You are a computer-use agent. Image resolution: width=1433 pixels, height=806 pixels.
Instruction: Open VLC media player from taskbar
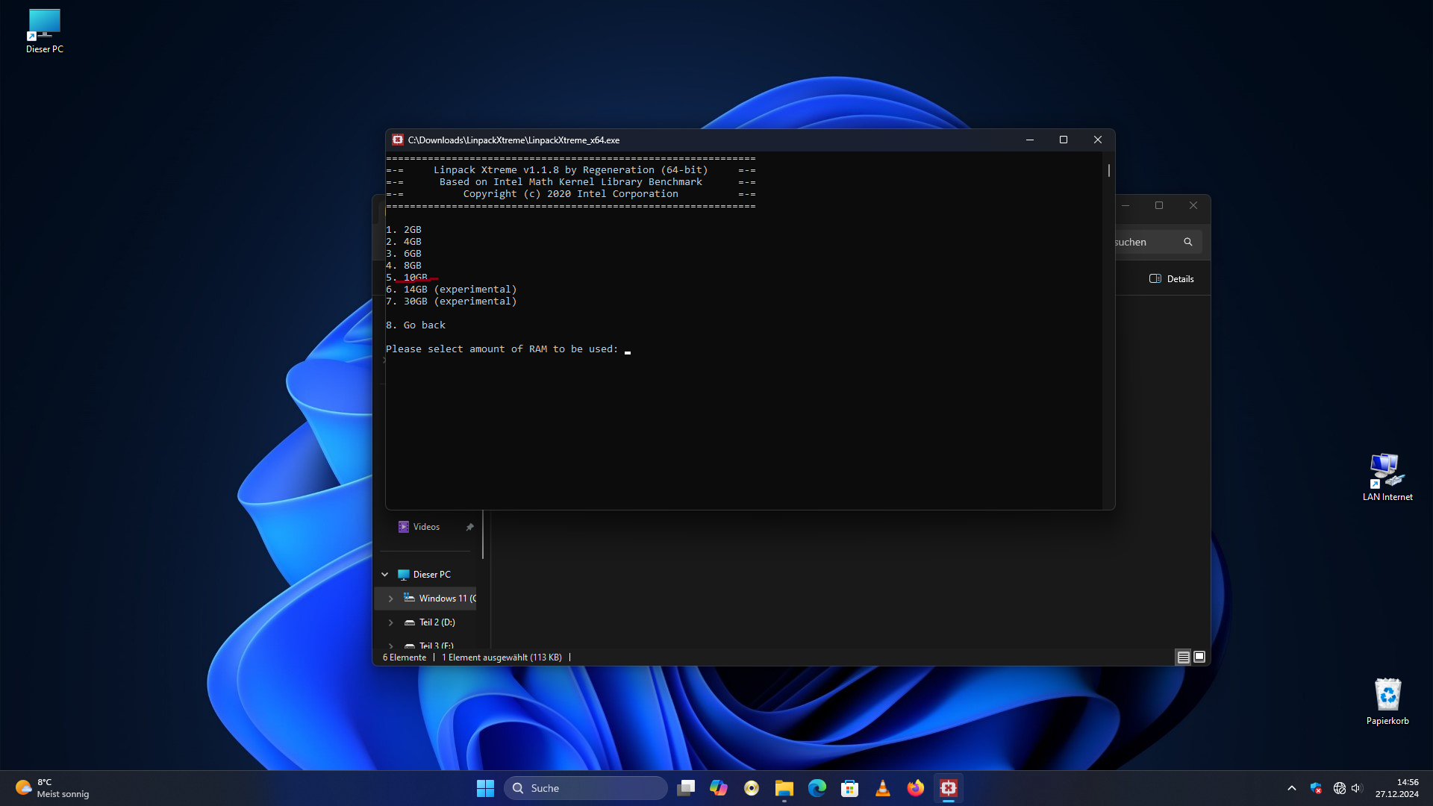(x=882, y=788)
